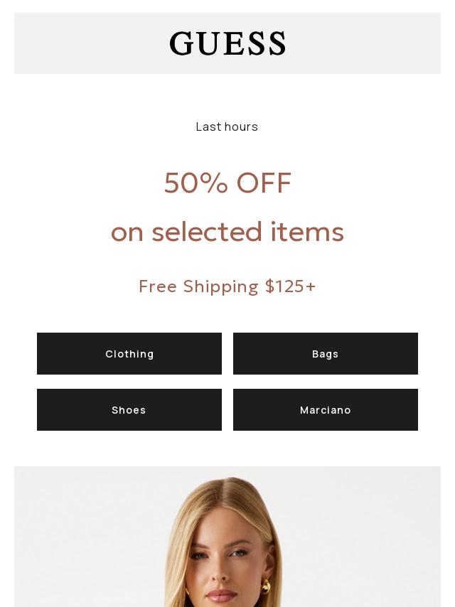Open the Clothing category
455x607 pixels.
click(129, 353)
